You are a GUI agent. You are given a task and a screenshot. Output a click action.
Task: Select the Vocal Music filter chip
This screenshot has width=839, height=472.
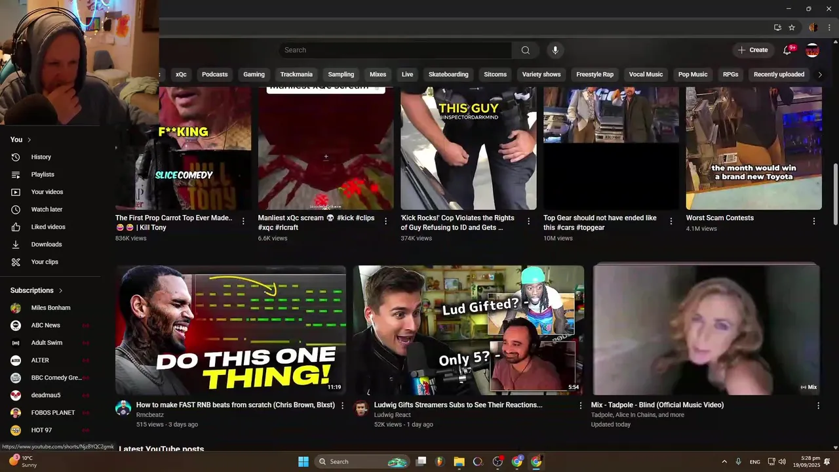point(646,74)
